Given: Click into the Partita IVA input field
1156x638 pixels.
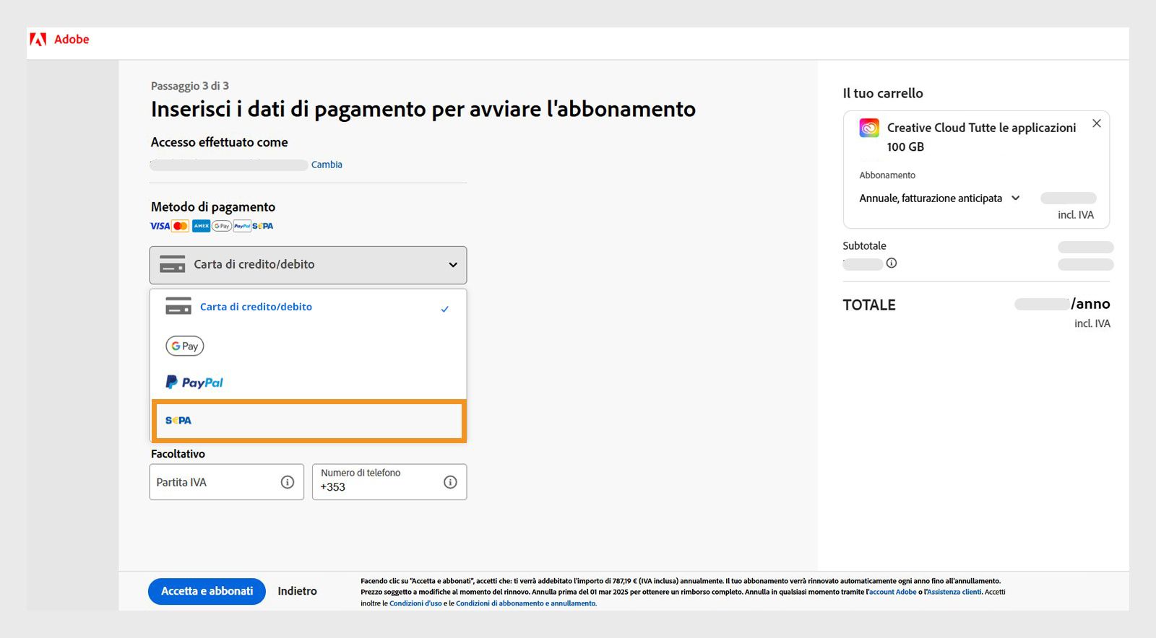Looking at the screenshot, I should (x=226, y=482).
